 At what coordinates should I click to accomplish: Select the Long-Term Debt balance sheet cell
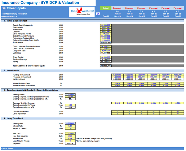point(106,51)
